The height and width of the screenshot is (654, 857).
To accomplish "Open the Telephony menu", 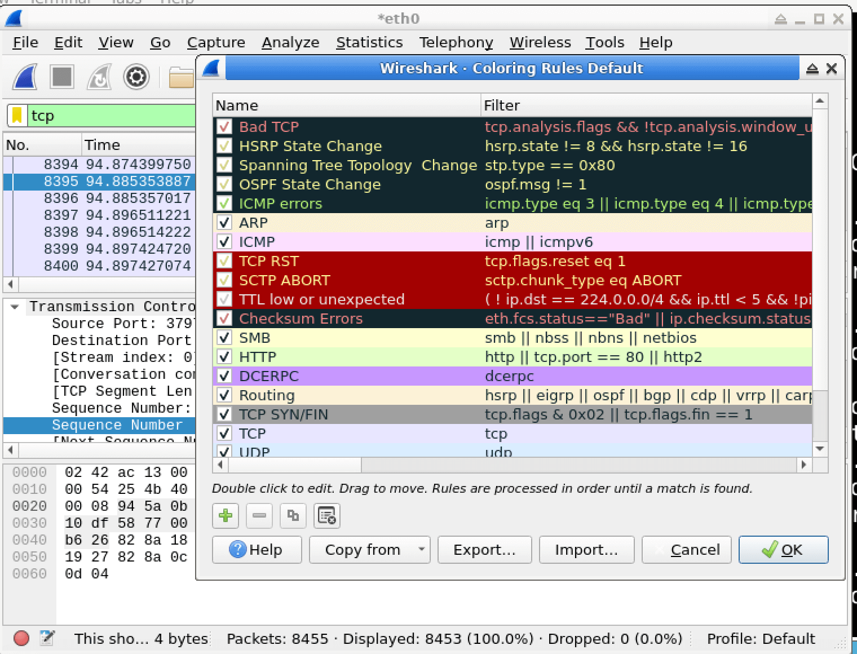I will coord(456,42).
